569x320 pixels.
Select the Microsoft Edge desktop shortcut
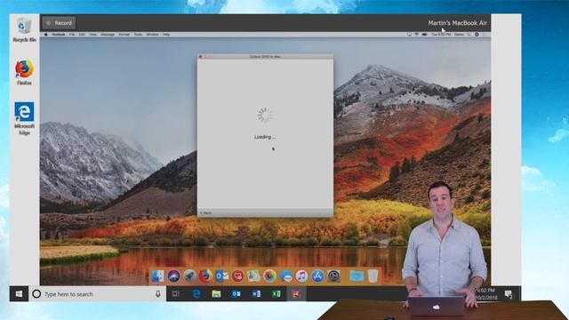coord(24,118)
